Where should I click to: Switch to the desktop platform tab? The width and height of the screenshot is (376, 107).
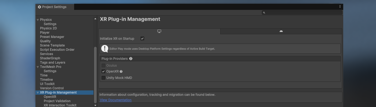pyautogui.click(x=159, y=31)
